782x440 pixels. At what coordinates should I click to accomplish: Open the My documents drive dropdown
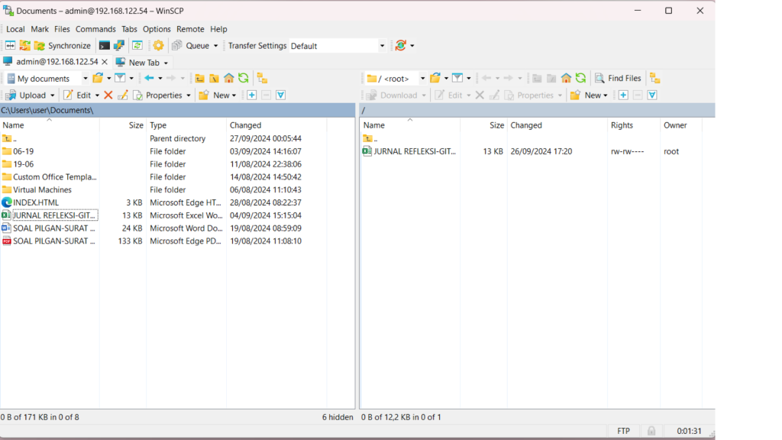[x=85, y=78]
